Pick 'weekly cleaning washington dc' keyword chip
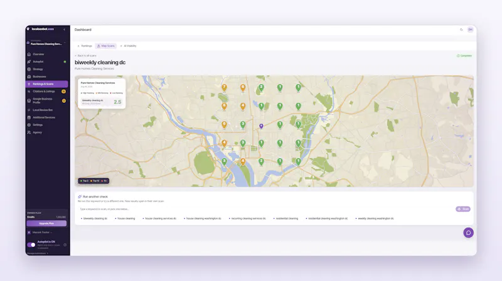 tap(375, 219)
